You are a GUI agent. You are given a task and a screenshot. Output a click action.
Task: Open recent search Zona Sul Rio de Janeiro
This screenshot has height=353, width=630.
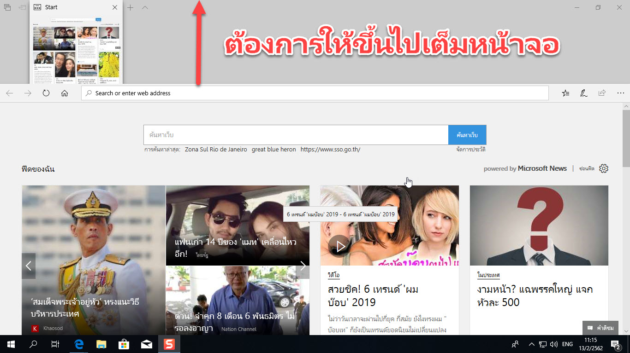[216, 150]
